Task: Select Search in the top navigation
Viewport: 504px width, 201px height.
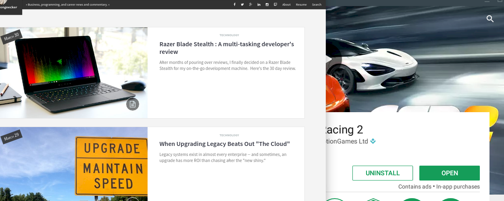Action: pyautogui.click(x=317, y=4)
